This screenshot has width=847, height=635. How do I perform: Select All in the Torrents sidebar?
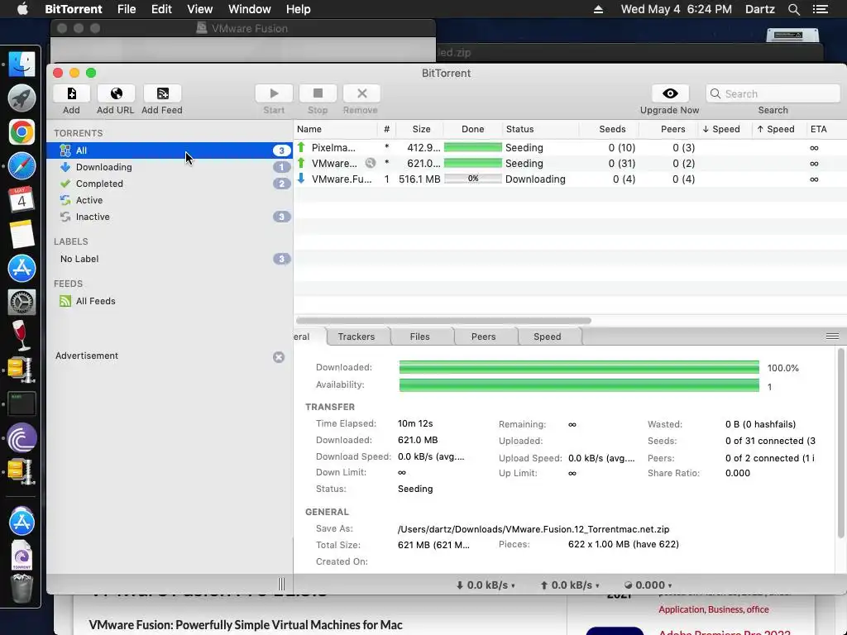(170, 150)
